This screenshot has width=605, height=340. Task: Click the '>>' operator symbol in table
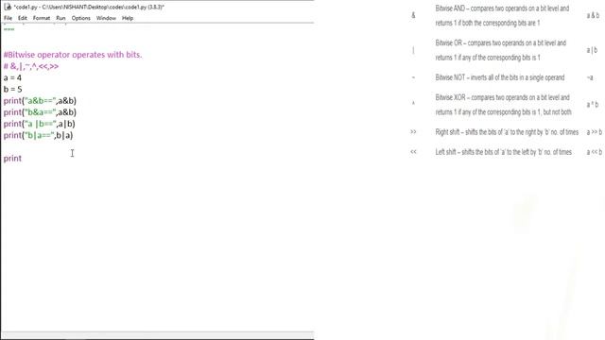tap(413, 132)
